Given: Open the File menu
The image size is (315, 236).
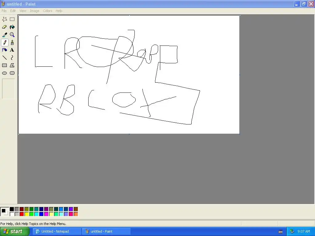Looking at the screenshot, I should 4,11.
